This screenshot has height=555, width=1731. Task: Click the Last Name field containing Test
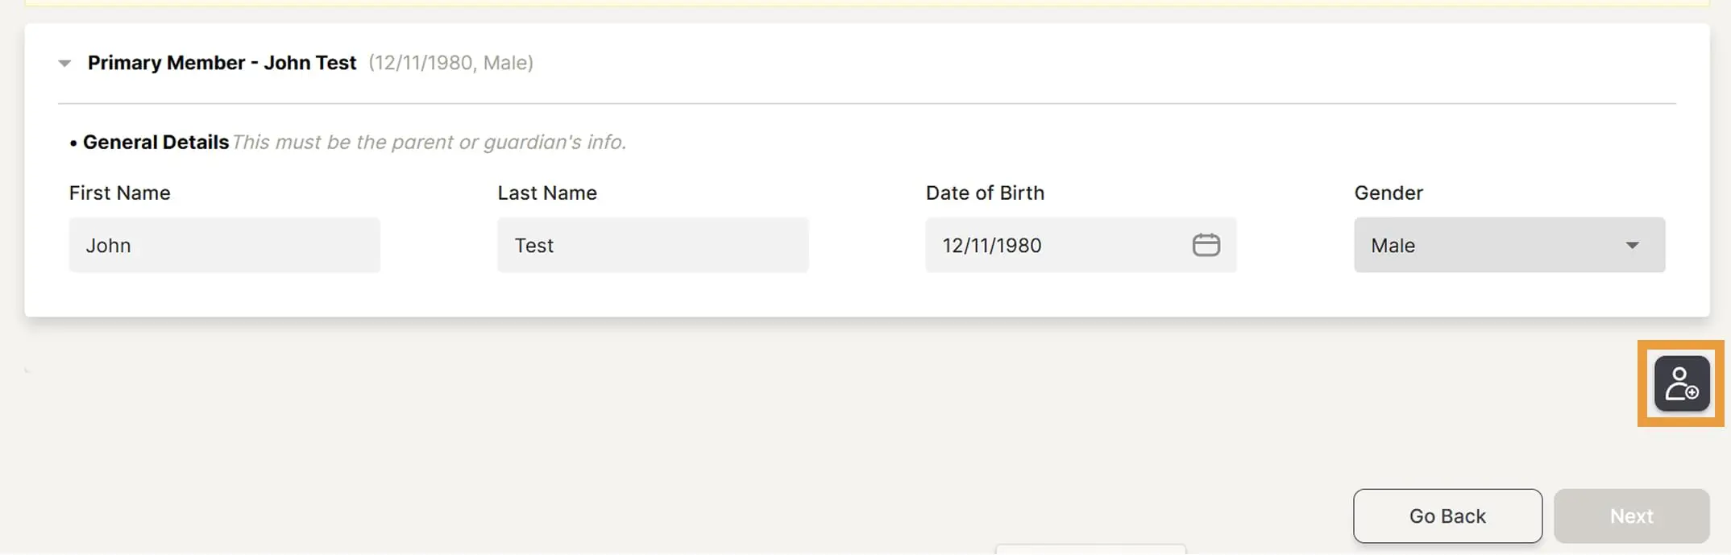652,245
